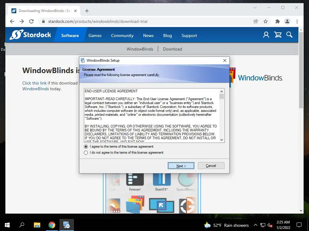Click license text scroll down arrow
The width and height of the screenshot is (309, 231).
(222, 140)
